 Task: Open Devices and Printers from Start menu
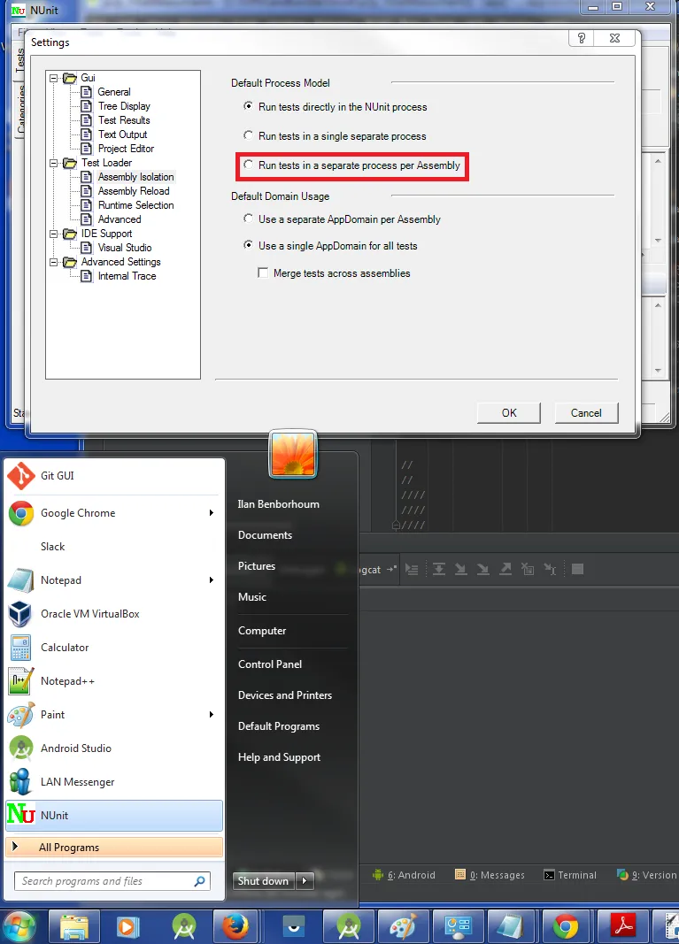[x=285, y=695]
